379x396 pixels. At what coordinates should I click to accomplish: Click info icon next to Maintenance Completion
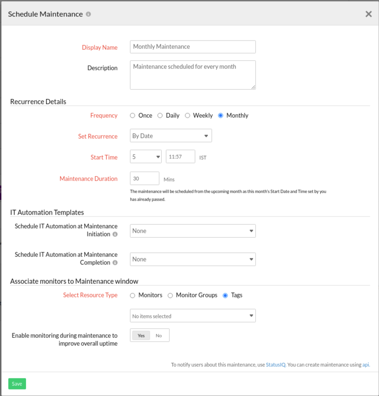[115, 263]
